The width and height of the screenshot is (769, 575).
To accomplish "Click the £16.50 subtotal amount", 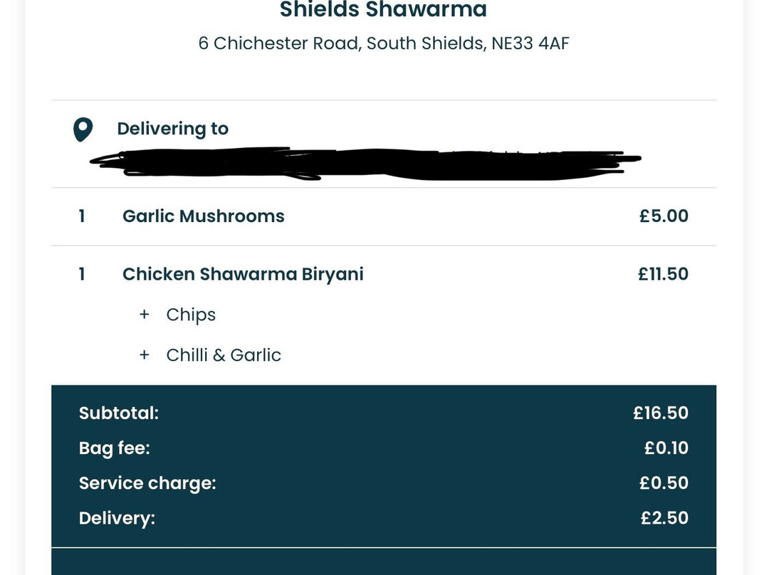I will [x=661, y=413].
